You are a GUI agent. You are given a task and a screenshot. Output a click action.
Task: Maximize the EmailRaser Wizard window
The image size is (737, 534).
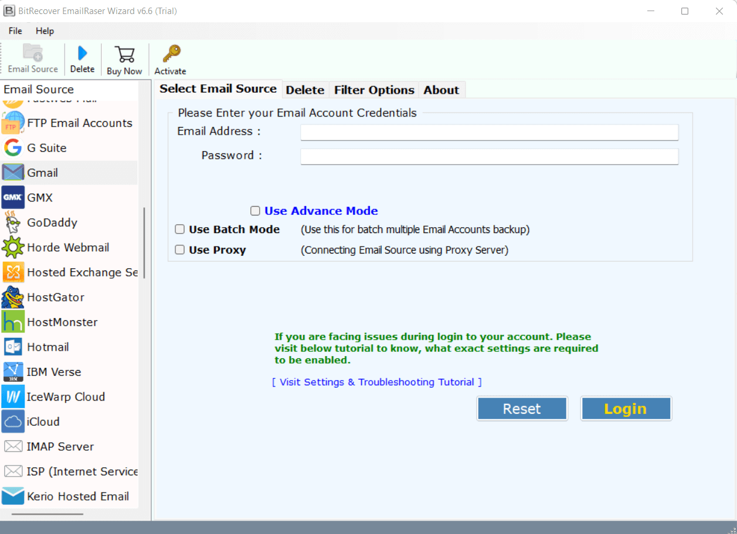[x=684, y=11]
